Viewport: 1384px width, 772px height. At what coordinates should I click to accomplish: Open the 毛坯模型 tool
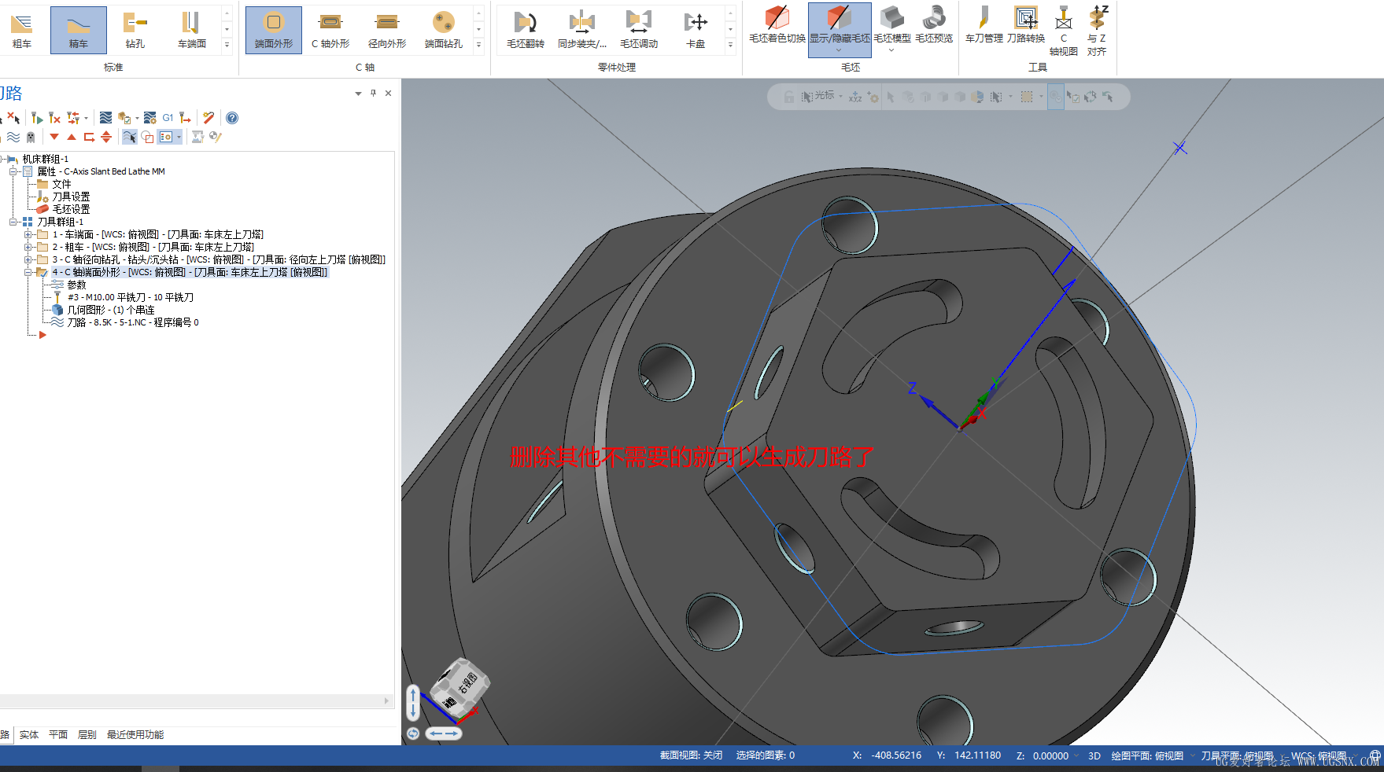pyautogui.click(x=892, y=24)
